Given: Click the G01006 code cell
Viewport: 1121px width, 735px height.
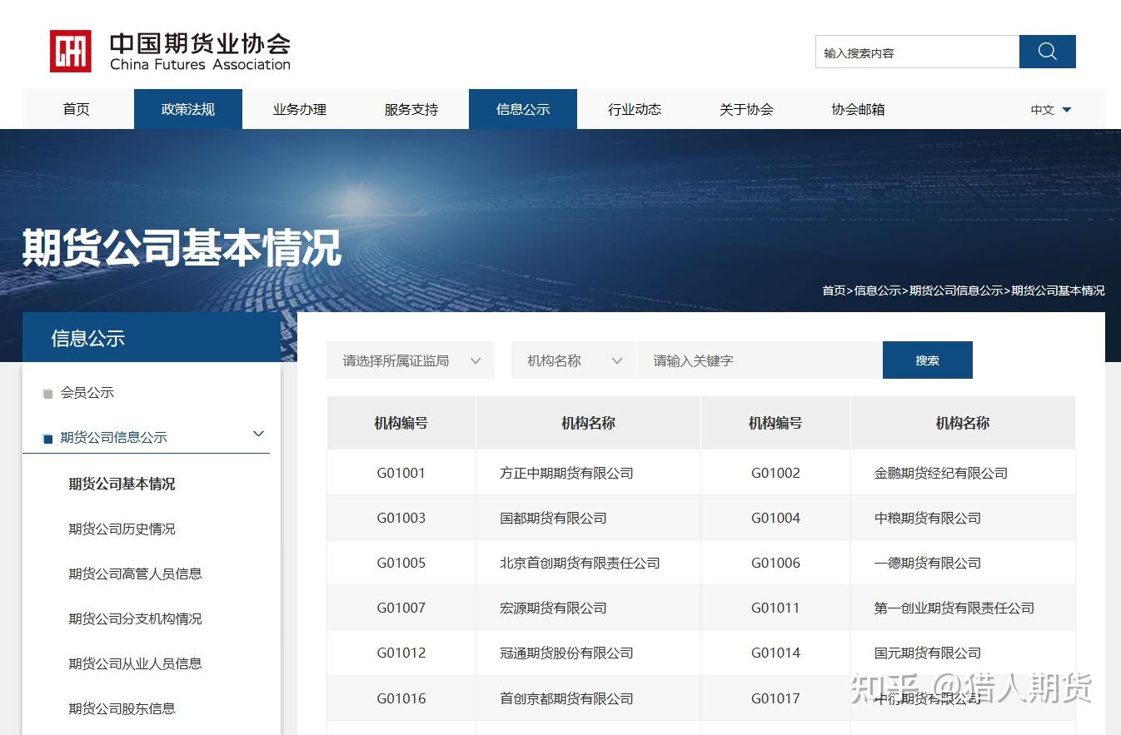Looking at the screenshot, I should click(775, 563).
